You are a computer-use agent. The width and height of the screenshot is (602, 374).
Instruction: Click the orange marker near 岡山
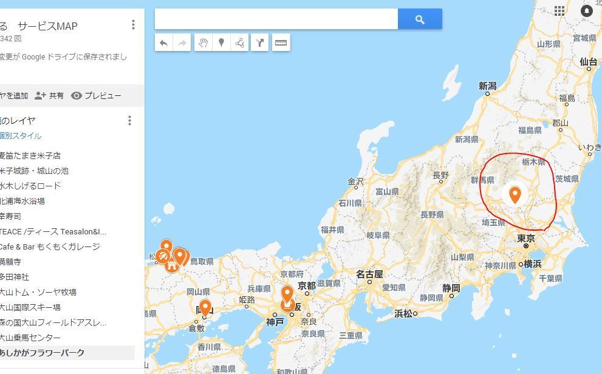205,308
